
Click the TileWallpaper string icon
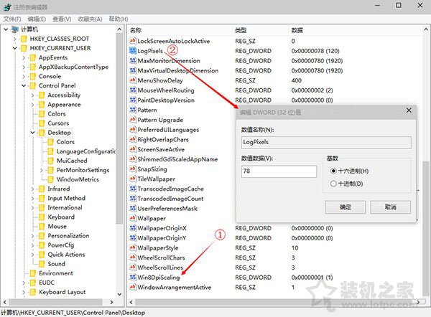pos(133,179)
